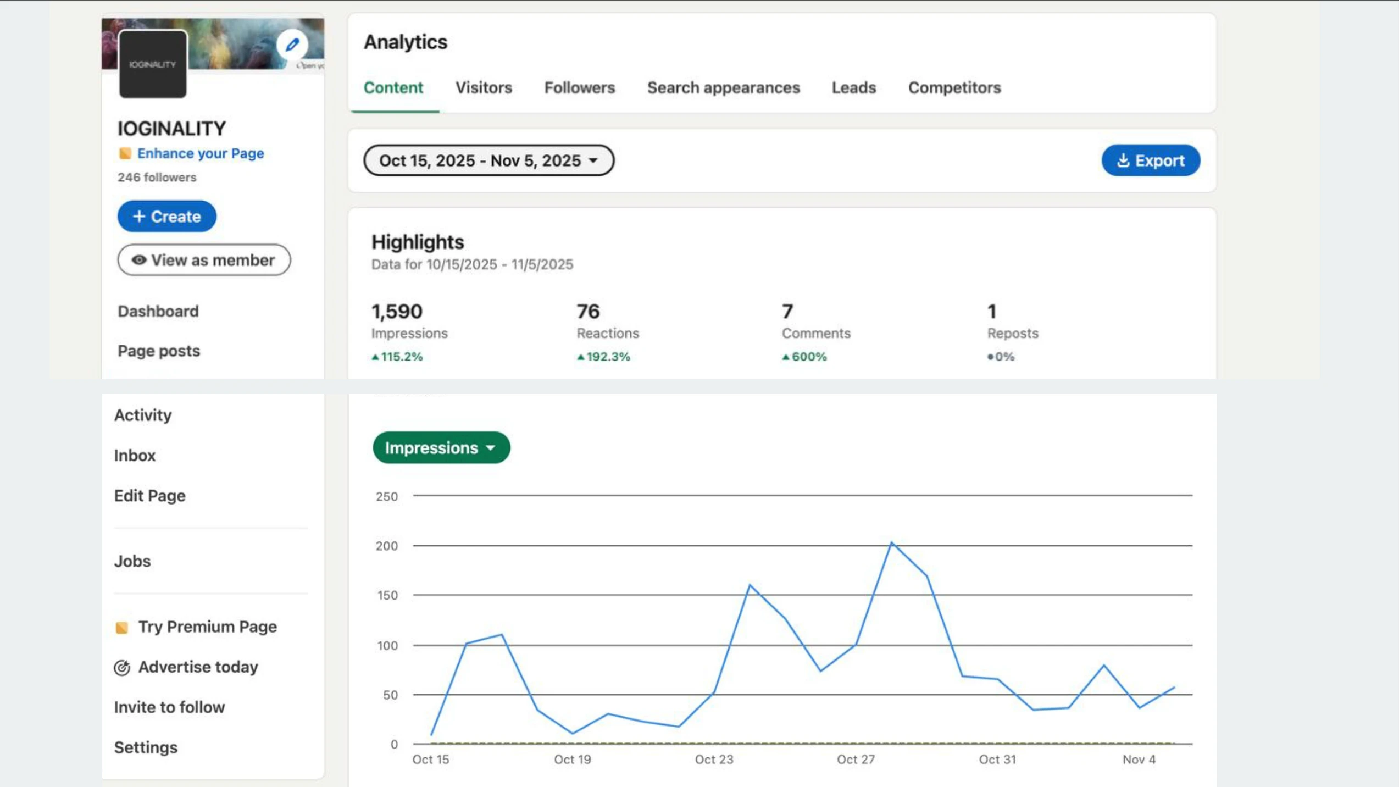Click the gold Enhance your Page icon
The image size is (1399, 787).
(125, 153)
